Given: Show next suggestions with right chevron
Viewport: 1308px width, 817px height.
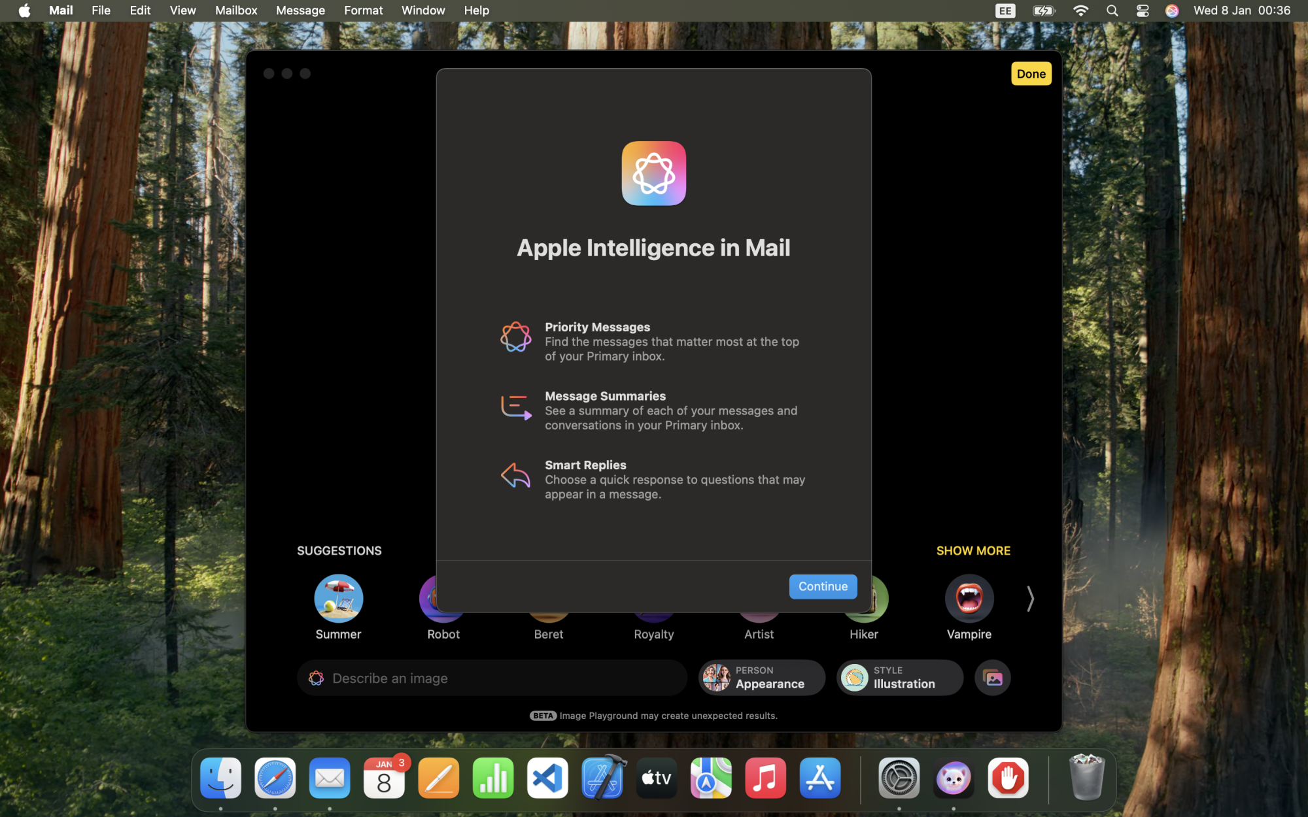Looking at the screenshot, I should point(1030,598).
